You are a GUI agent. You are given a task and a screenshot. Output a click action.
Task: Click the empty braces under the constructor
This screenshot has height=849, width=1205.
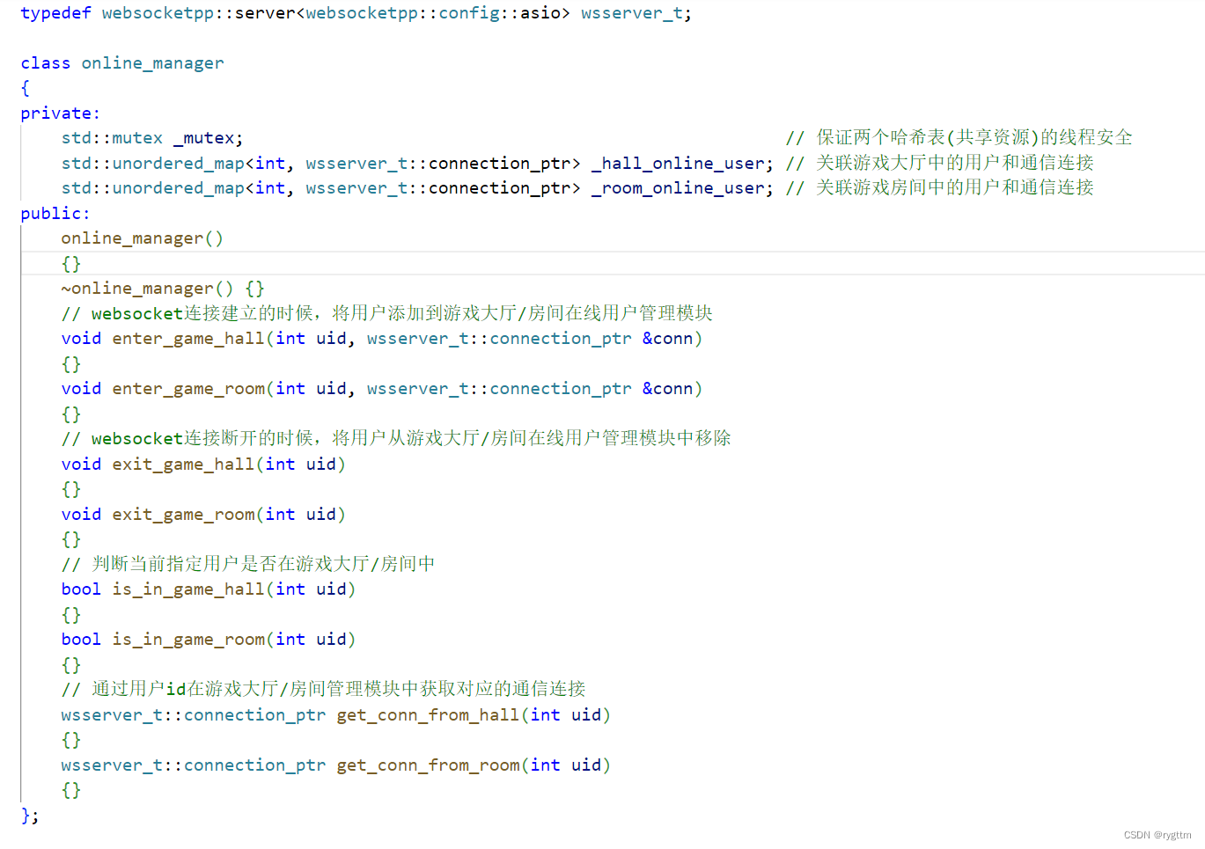(x=71, y=264)
